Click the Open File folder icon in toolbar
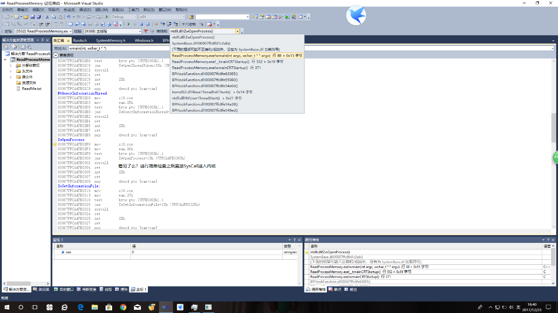The image size is (558, 313). [26, 17]
